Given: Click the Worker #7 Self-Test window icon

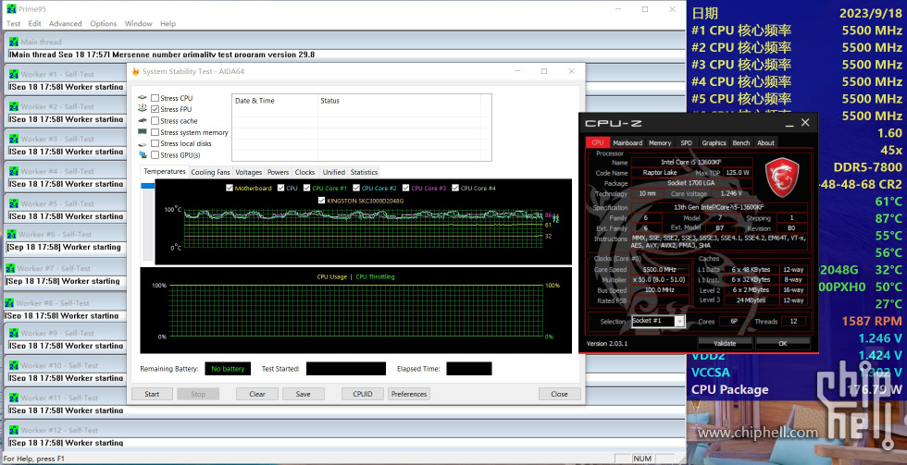Looking at the screenshot, I should click(10, 268).
